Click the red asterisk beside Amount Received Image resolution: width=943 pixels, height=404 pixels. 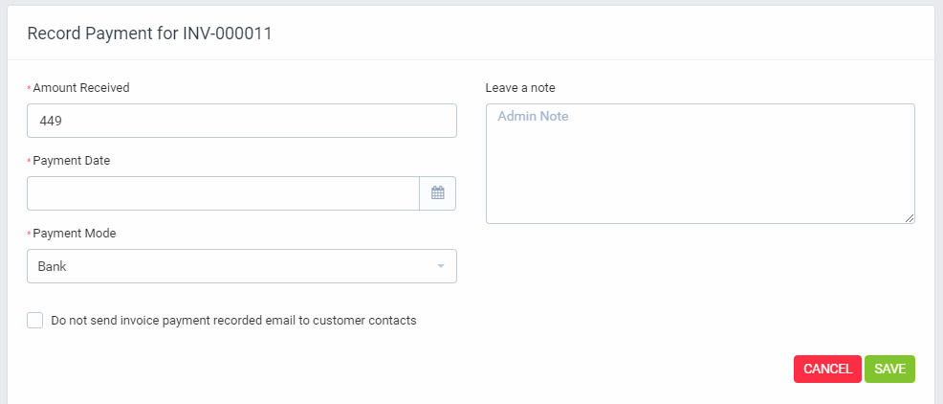pos(30,88)
